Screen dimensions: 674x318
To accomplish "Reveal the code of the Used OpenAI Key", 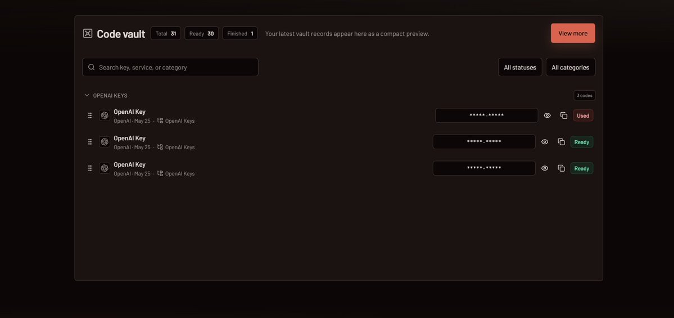I will coord(547,116).
